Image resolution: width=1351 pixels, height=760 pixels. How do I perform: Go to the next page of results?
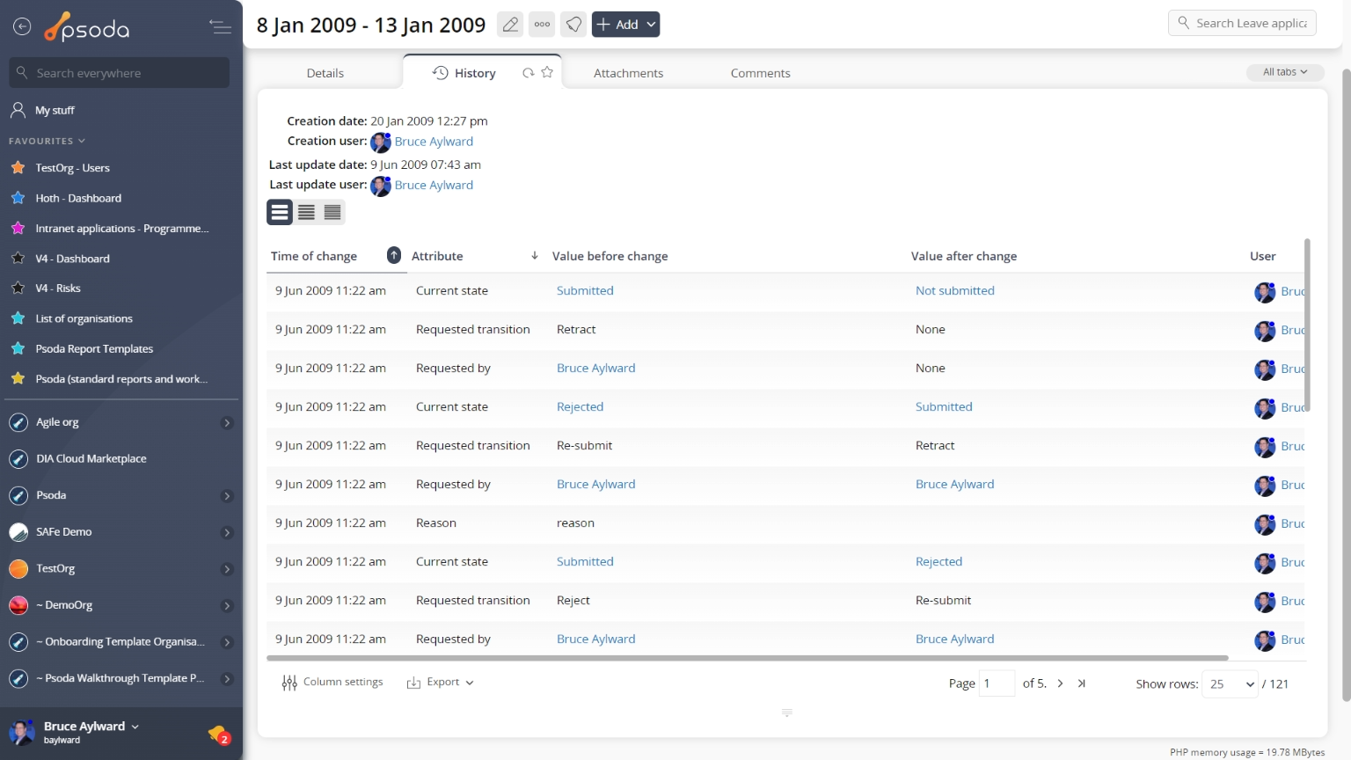[x=1060, y=683]
